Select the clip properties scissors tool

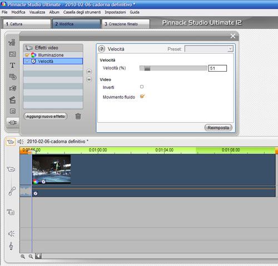pos(12,42)
